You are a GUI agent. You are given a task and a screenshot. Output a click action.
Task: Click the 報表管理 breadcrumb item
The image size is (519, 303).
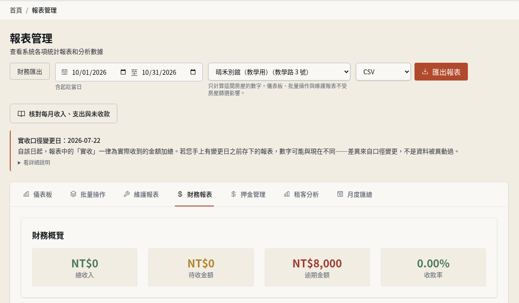coord(44,10)
